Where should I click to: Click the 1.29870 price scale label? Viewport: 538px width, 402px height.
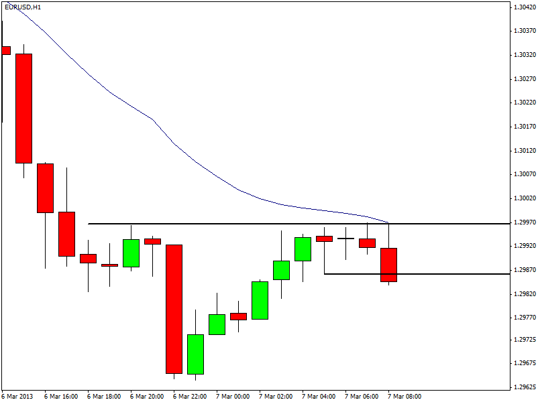pos(523,269)
